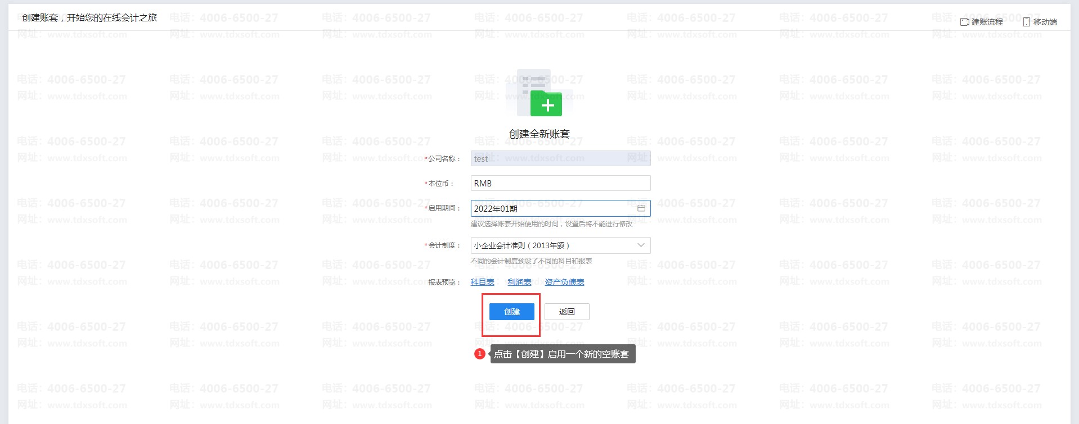Viewport: 1079px width, 424px height.
Task: Preview the 利润表 report link
Action: (519, 282)
